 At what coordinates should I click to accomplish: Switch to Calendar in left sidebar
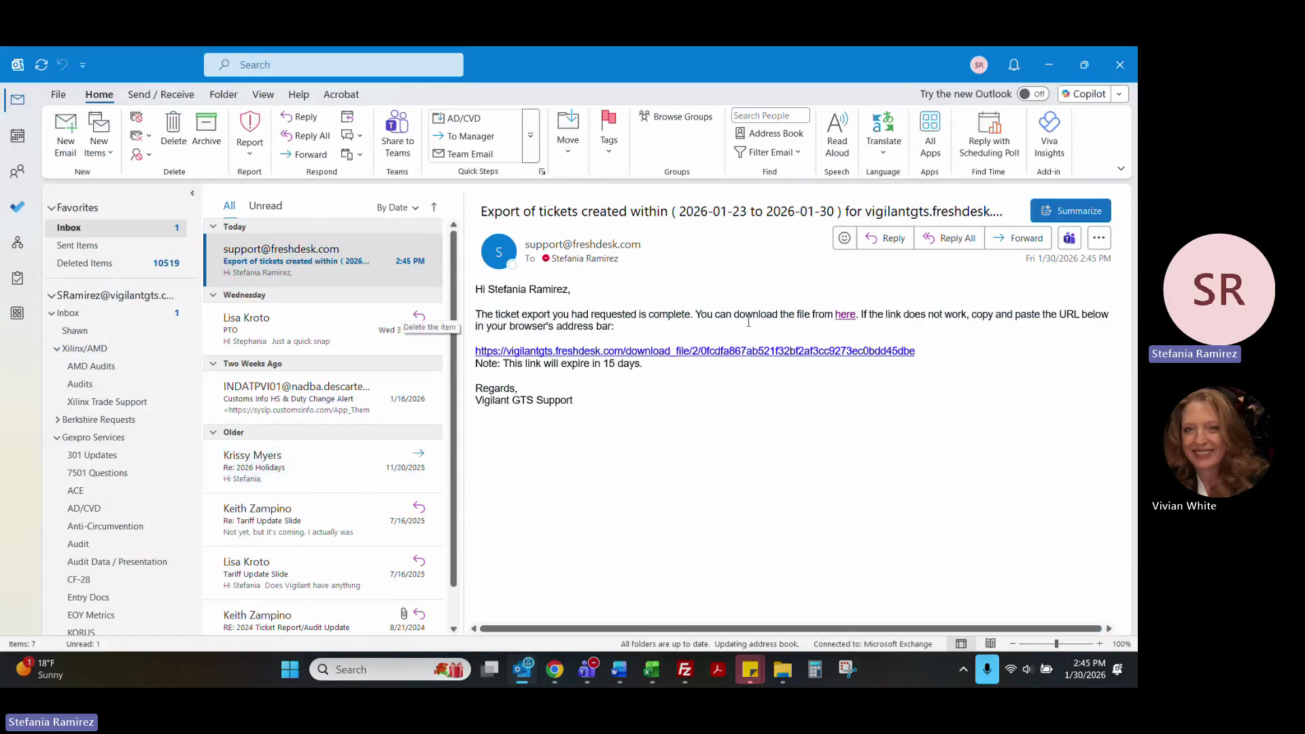[x=18, y=136]
